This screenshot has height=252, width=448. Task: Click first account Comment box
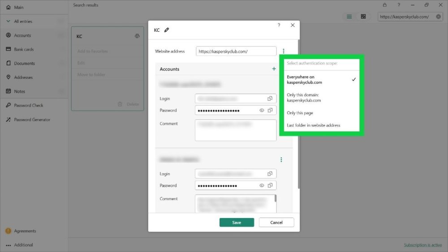pyautogui.click(x=236, y=130)
